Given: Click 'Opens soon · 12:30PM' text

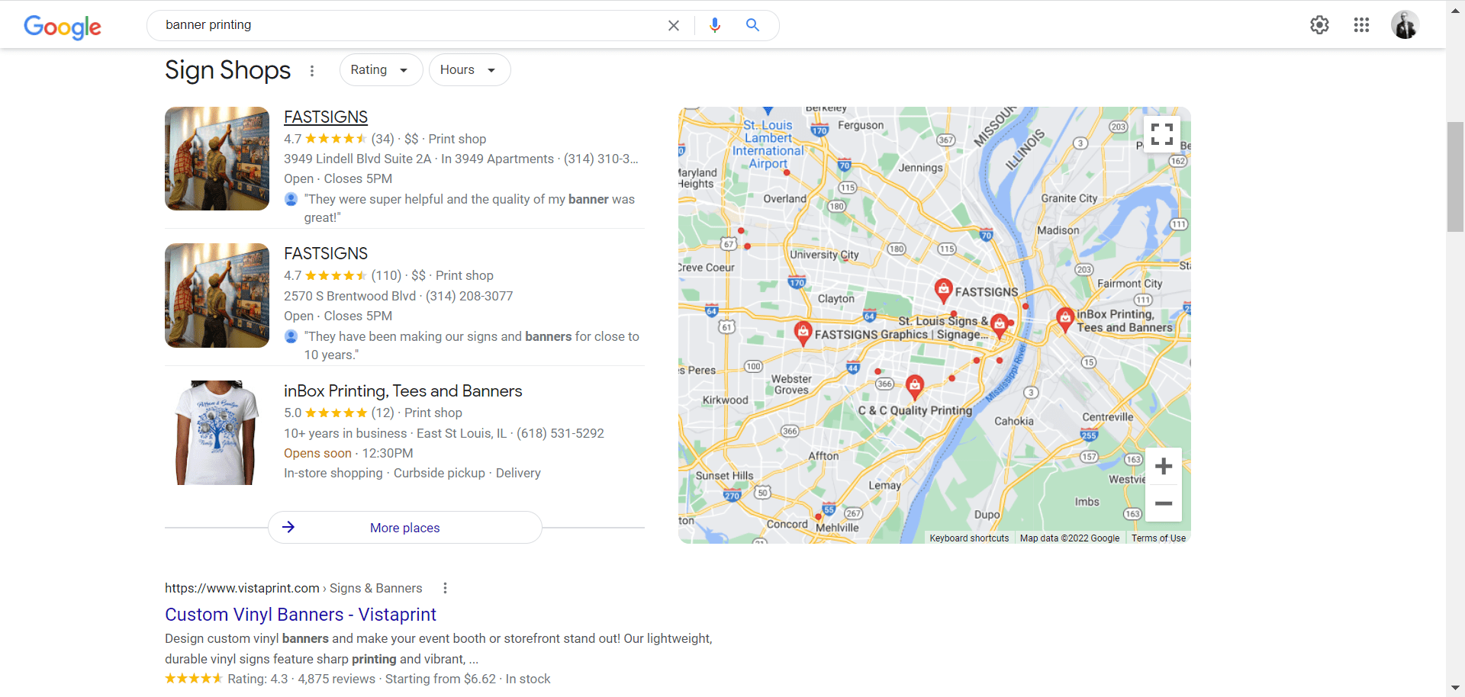Looking at the screenshot, I should tap(348, 453).
